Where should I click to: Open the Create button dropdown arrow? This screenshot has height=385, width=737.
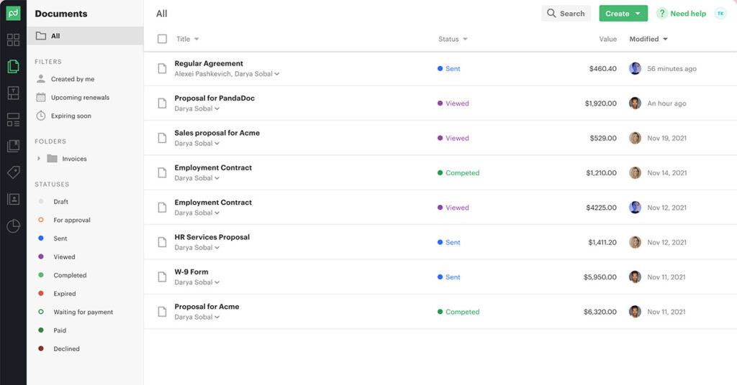638,14
